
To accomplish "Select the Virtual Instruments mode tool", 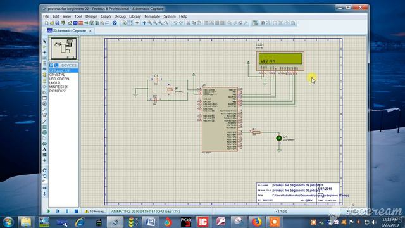I will pos(44,115).
